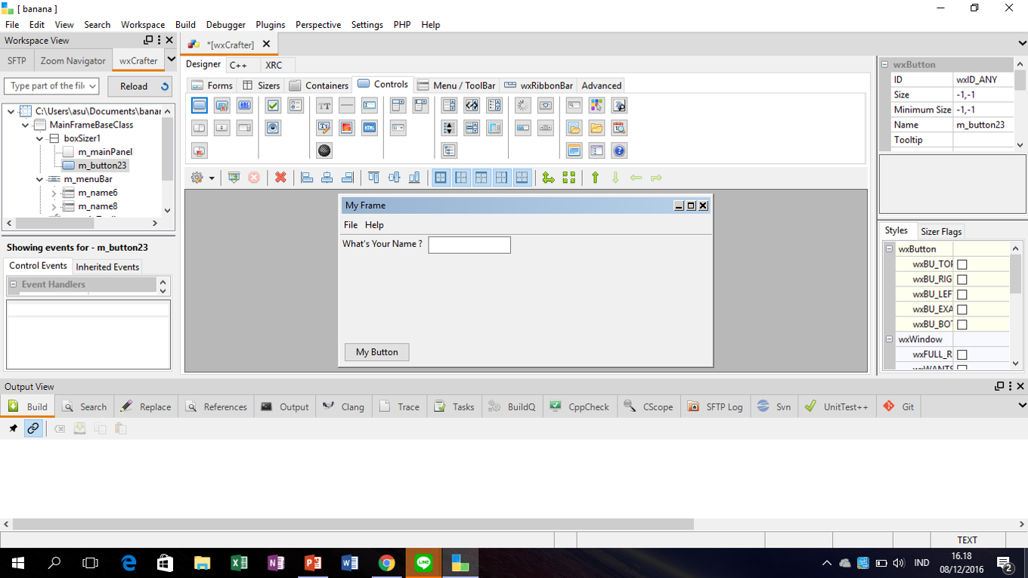1028x578 pixels.
Task: Click the align left toolbar icon
Action: click(x=305, y=178)
